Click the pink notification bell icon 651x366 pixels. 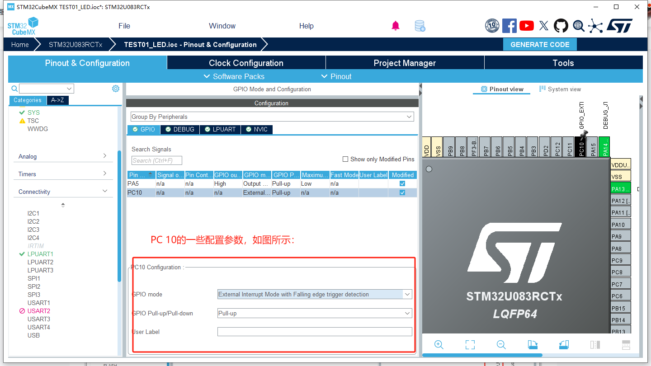click(x=396, y=26)
